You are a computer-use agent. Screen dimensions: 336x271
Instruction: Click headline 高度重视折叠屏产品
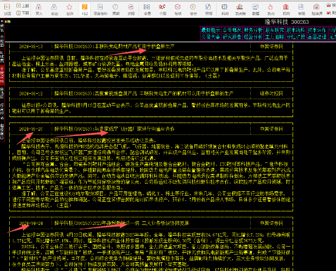[144, 93]
